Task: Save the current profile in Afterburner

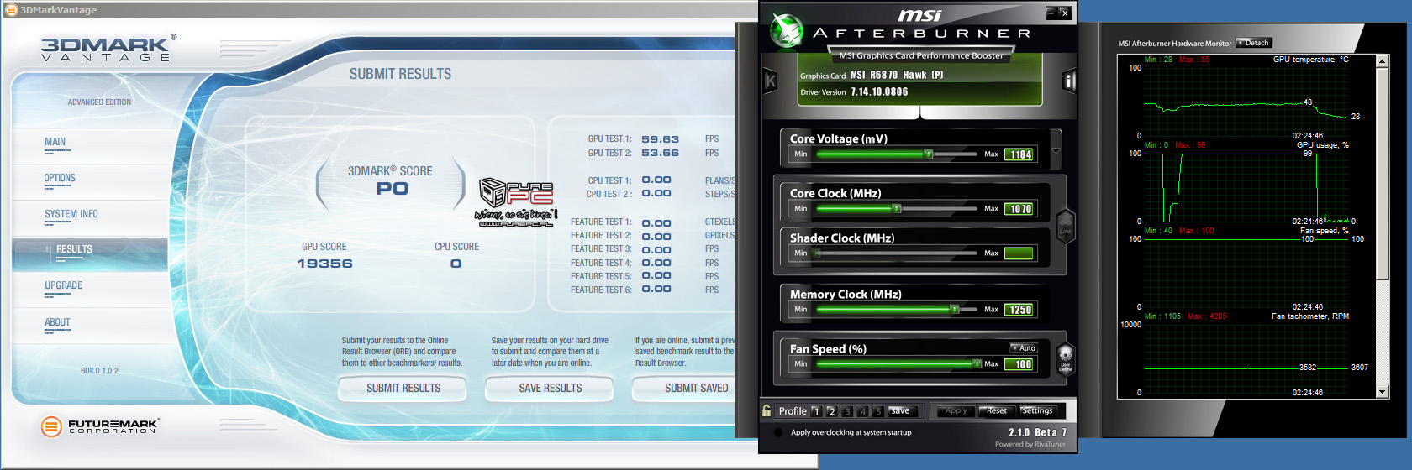Action: (901, 410)
